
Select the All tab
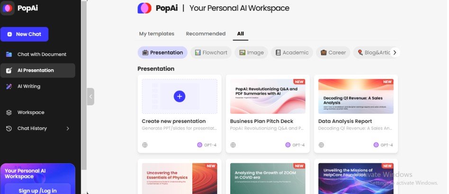pos(240,34)
